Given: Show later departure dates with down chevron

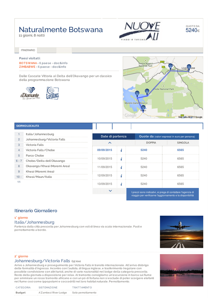Looking at the screenshot, I should coord(110,191).
